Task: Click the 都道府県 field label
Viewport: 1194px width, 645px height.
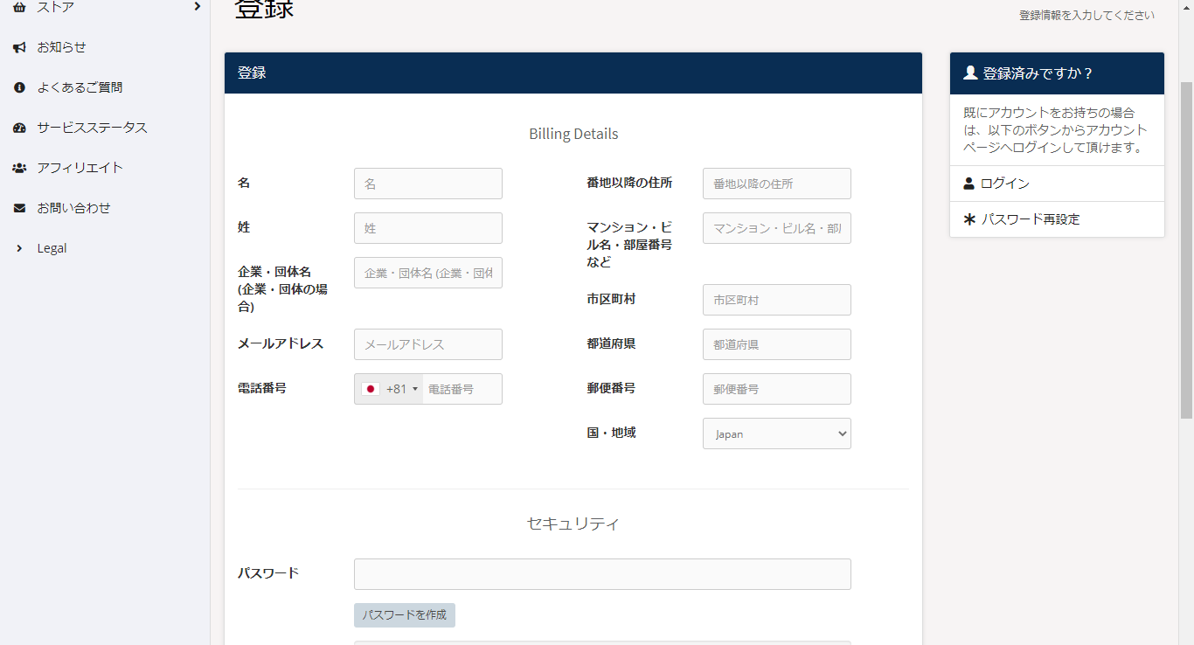Action: pos(611,343)
